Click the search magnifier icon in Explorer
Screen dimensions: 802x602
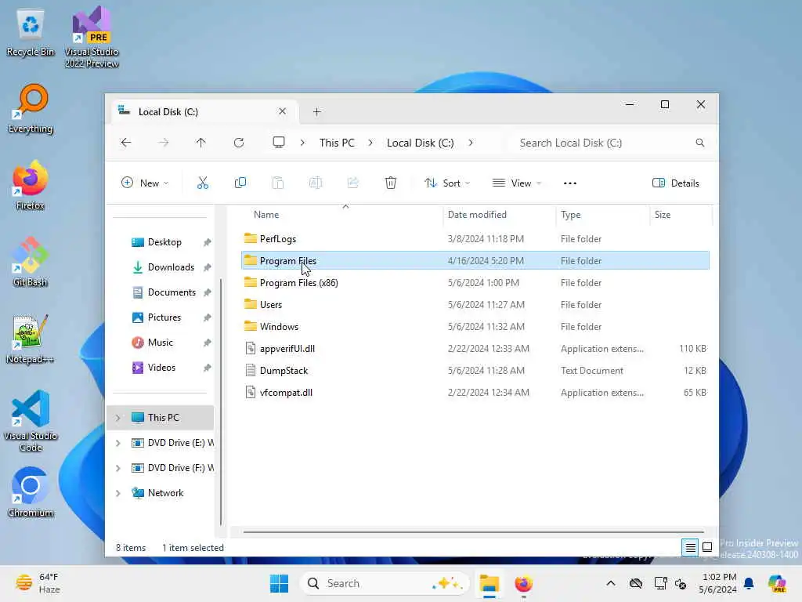pyautogui.click(x=699, y=143)
